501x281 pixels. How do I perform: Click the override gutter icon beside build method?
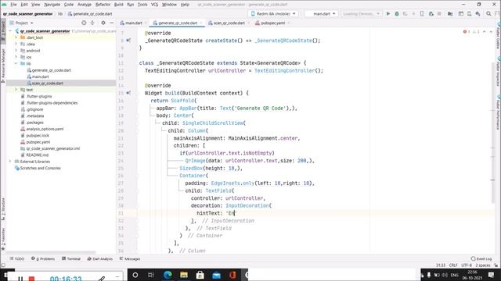(x=128, y=93)
